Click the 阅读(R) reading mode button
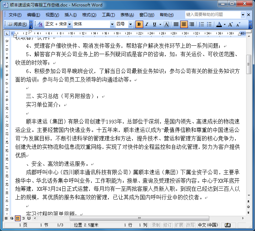Screen dimensions: 255x231 (x=17, y=24)
